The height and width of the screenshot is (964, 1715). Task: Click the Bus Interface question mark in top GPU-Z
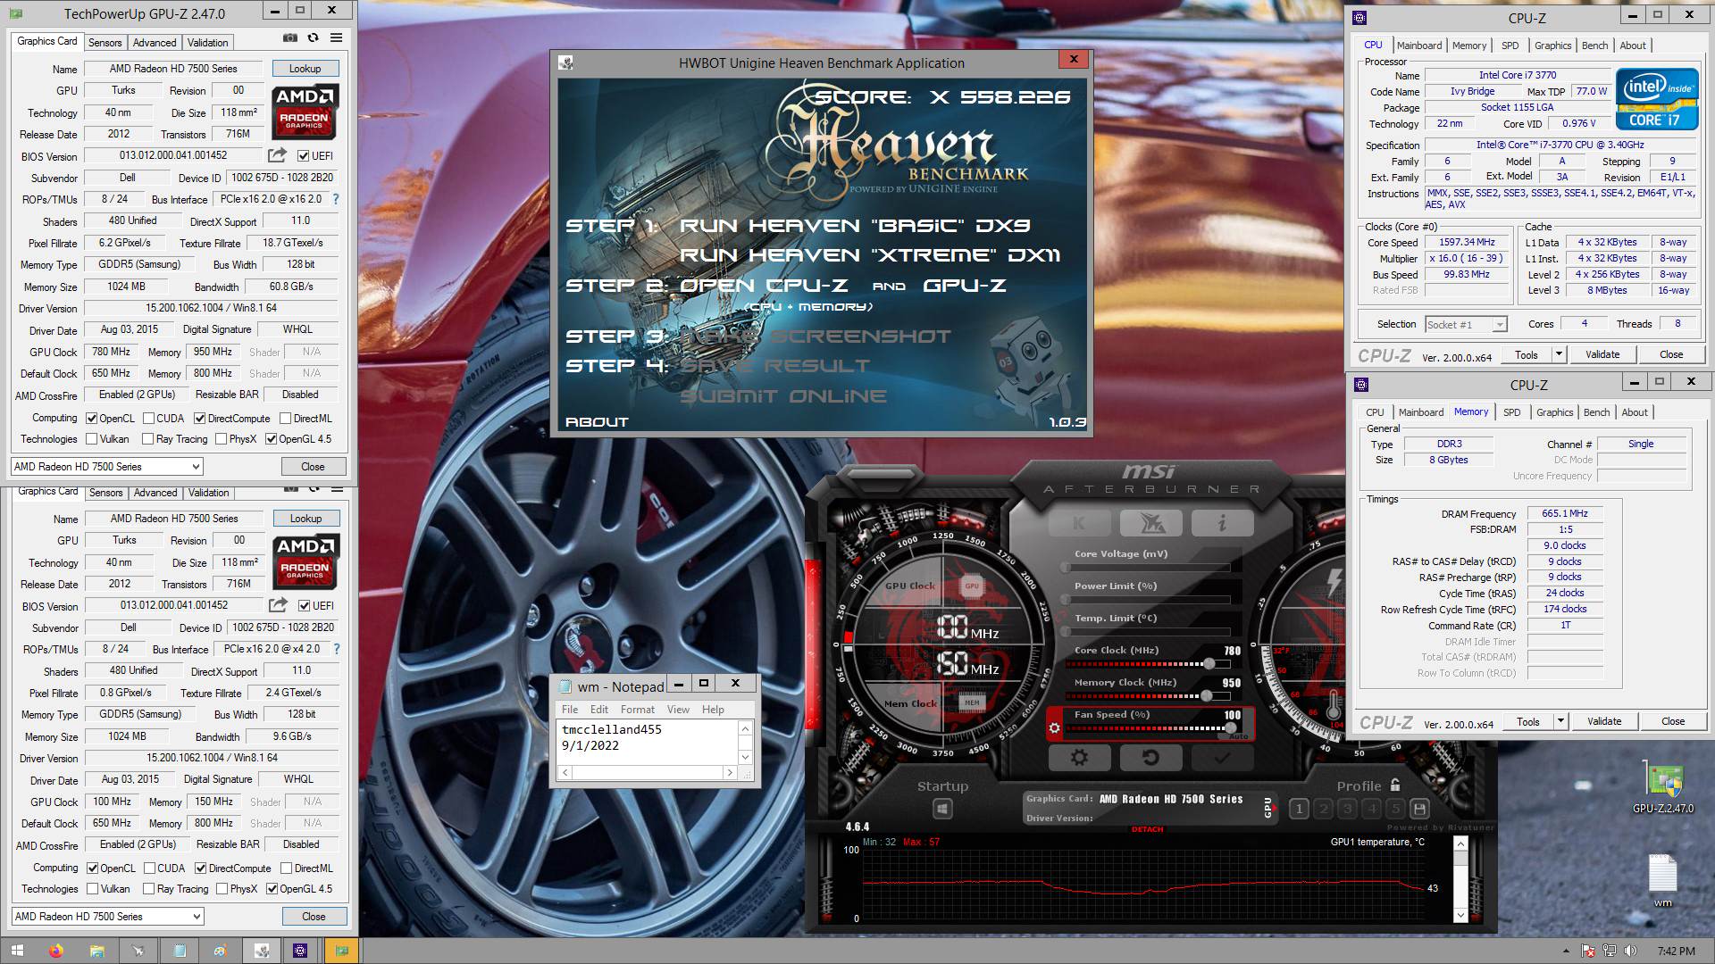pyautogui.click(x=336, y=199)
